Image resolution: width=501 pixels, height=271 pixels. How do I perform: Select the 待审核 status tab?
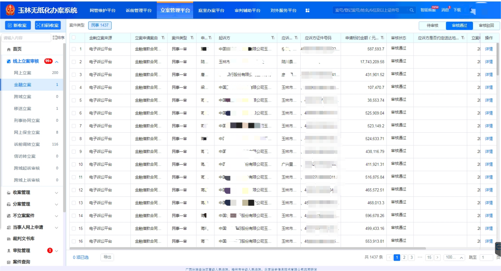tap(432, 26)
